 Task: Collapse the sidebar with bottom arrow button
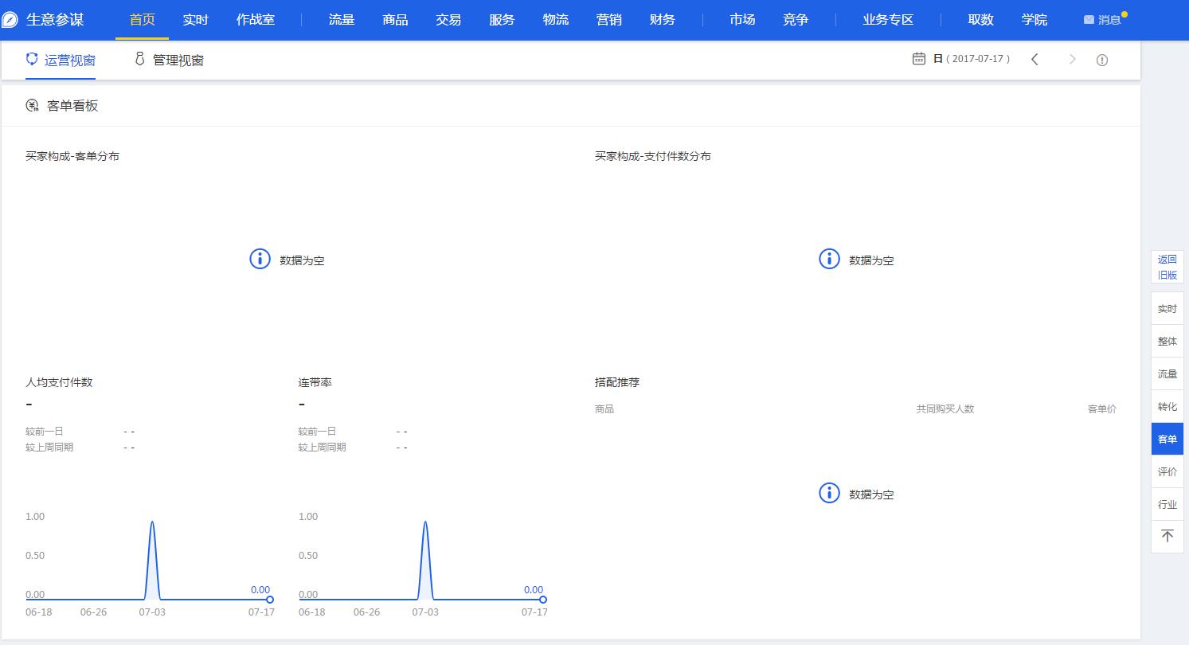click(x=1167, y=536)
